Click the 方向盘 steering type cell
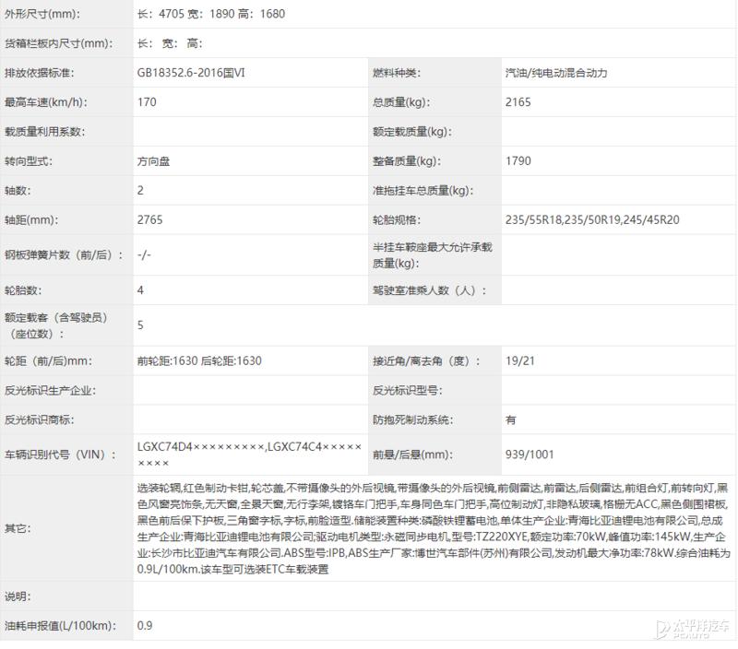738x649 pixels. 157,160
